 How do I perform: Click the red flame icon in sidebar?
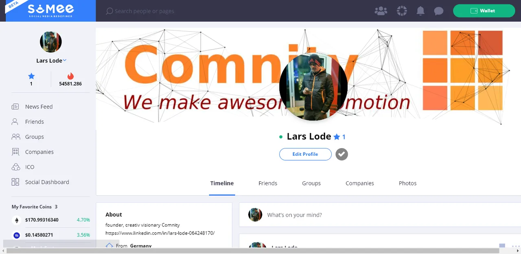click(x=70, y=76)
